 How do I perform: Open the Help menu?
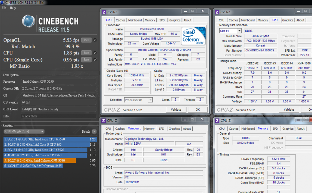point(12,8)
